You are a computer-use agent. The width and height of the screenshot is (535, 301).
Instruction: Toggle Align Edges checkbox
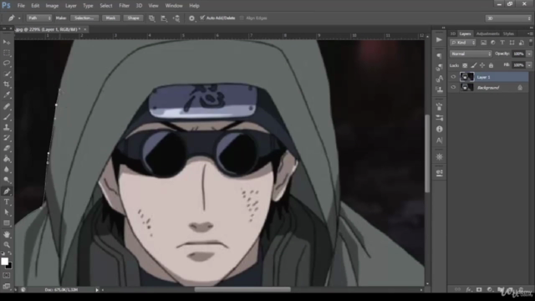coord(242,18)
